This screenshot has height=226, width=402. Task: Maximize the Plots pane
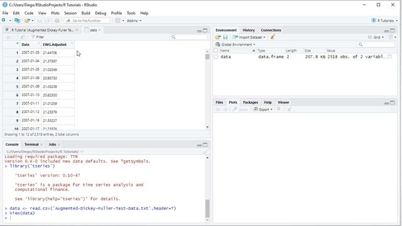[392, 103]
